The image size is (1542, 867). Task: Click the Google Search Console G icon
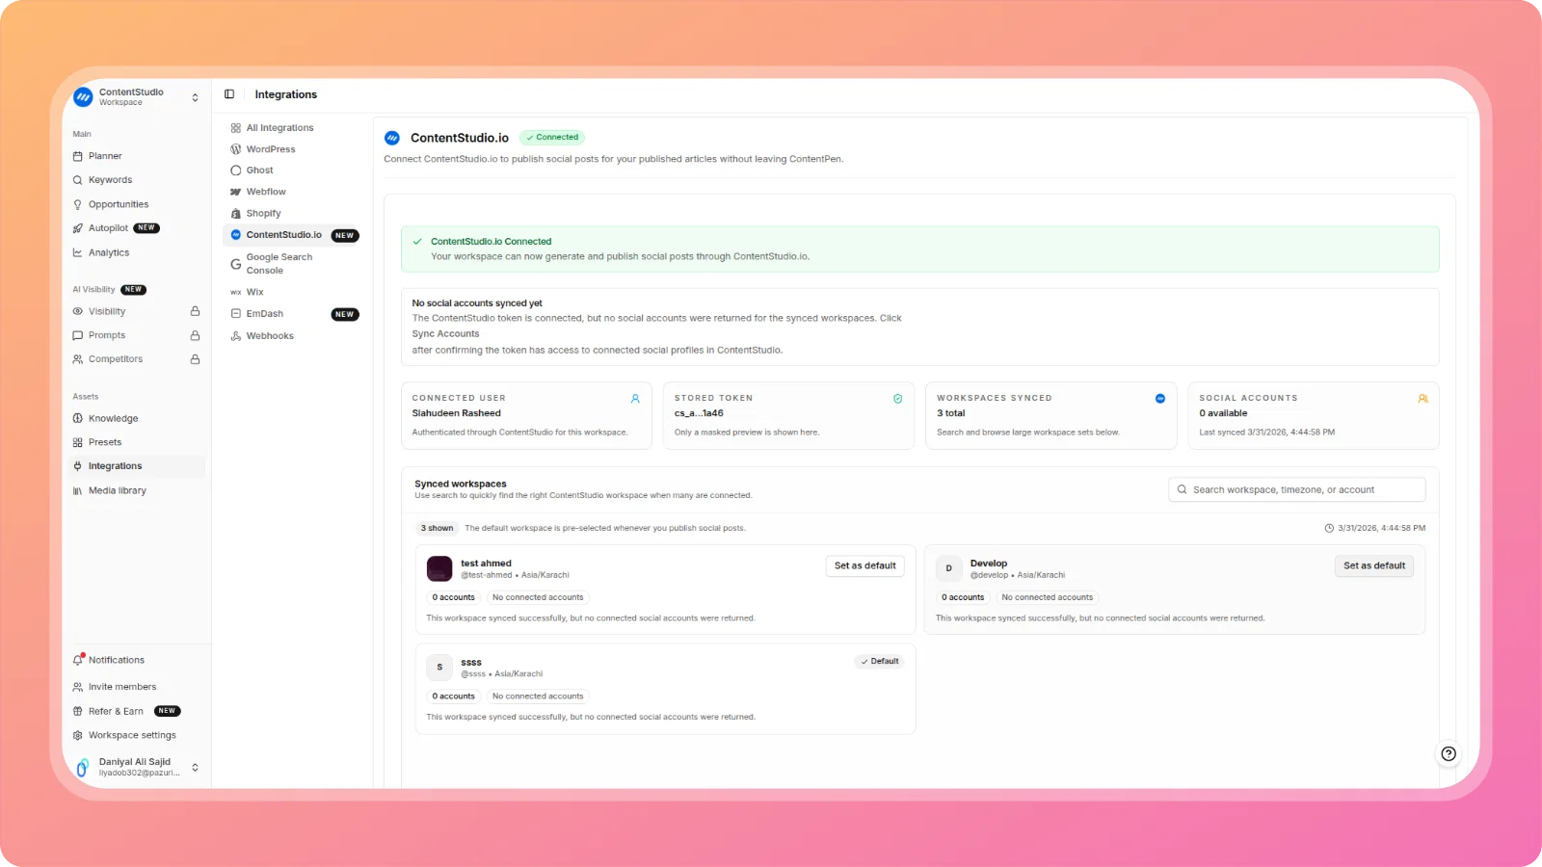(x=236, y=264)
